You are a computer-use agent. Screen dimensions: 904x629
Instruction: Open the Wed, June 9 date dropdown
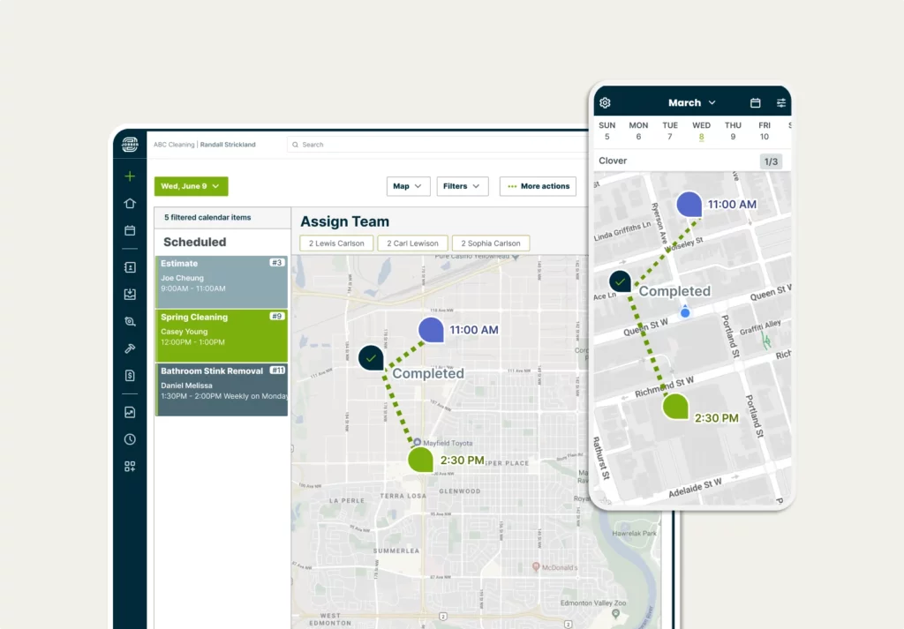(x=191, y=186)
